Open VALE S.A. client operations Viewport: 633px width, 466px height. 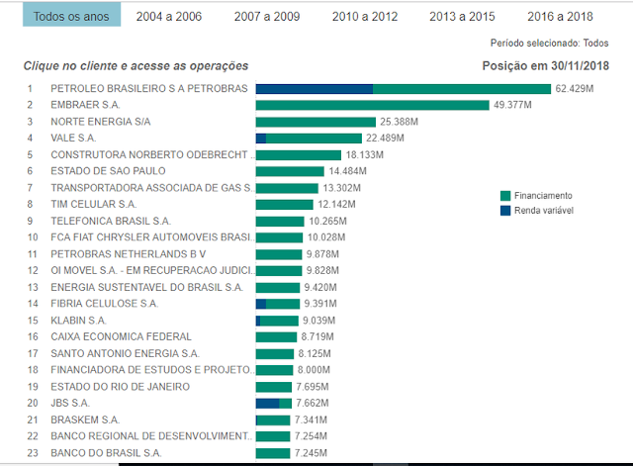pyautogui.click(x=73, y=139)
